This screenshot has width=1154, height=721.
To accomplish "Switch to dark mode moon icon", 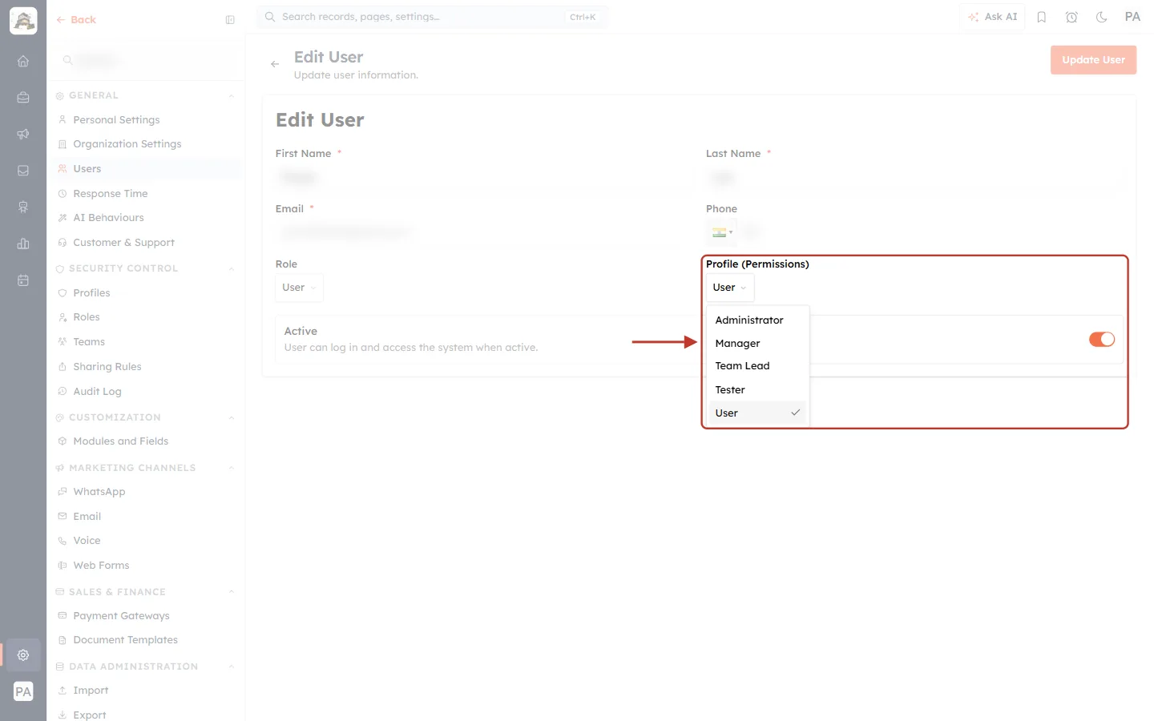I will coord(1102,17).
